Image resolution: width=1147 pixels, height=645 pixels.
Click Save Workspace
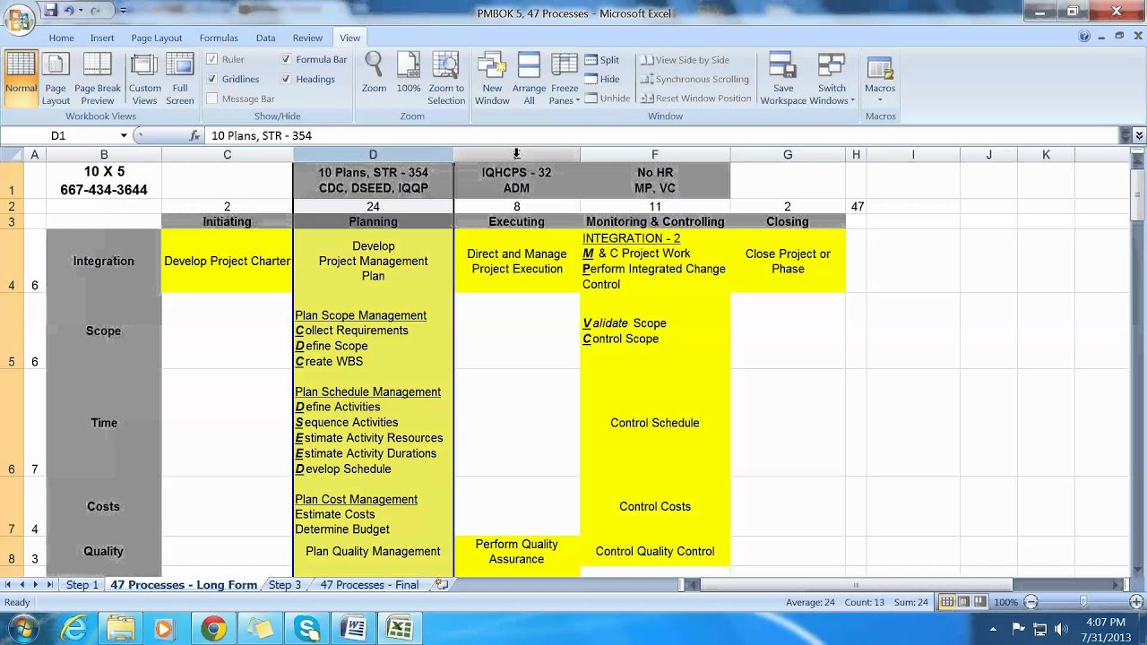(783, 78)
